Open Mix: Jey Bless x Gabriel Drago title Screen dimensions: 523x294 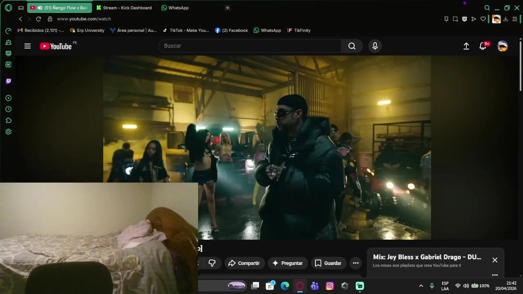coord(427,257)
